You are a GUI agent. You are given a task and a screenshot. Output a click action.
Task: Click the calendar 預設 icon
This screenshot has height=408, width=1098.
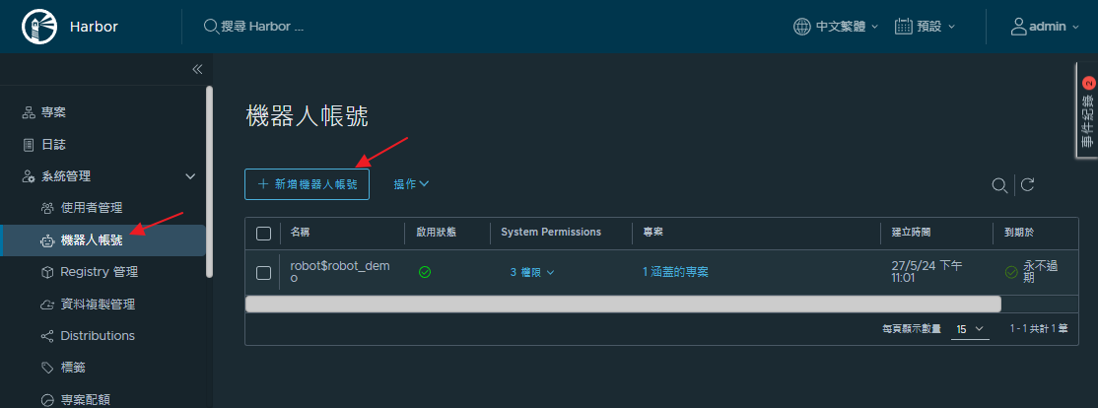903,27
